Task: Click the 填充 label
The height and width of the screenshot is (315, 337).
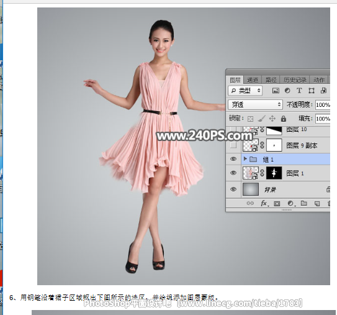Action: click(x=305, y=118)
